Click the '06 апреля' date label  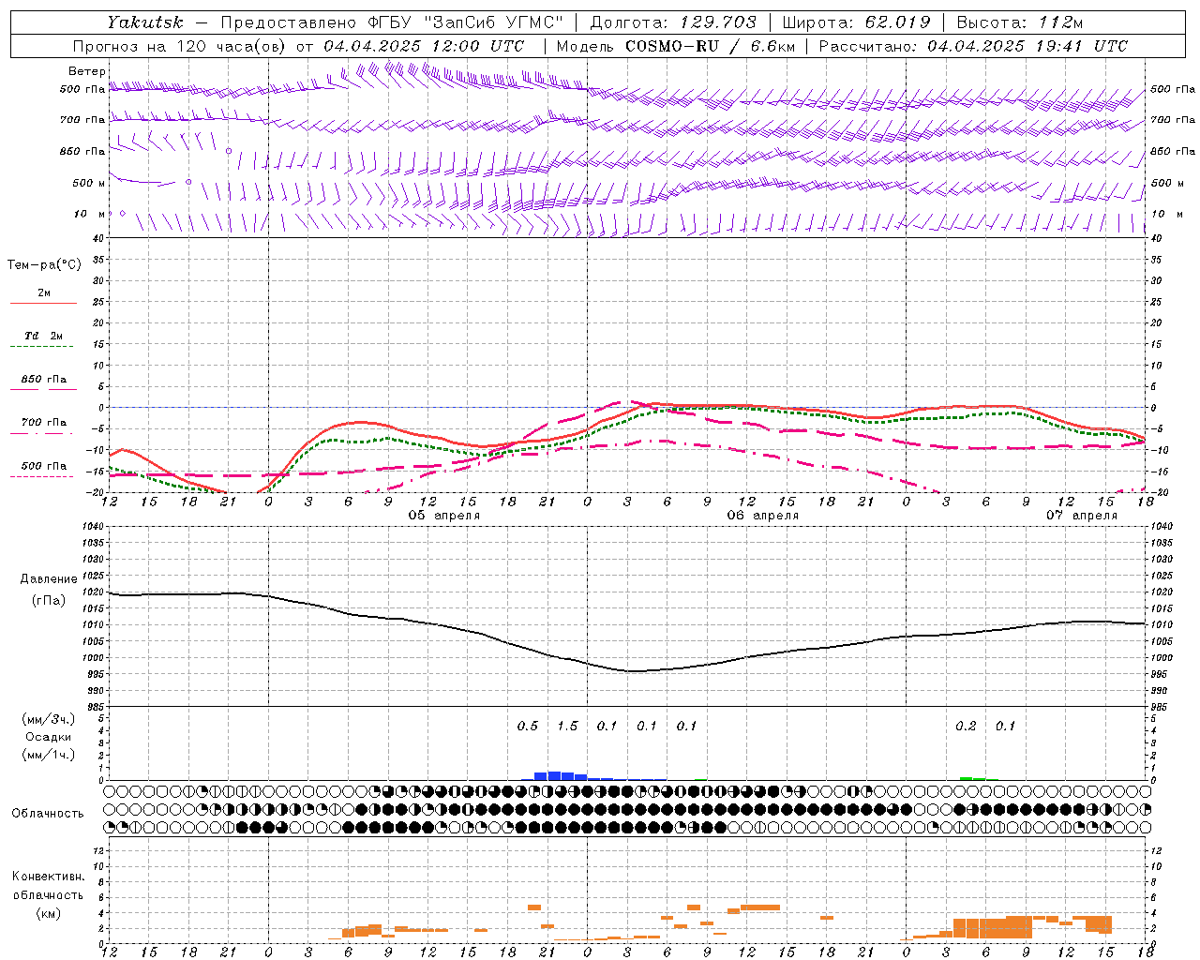[x=763, y=516]
